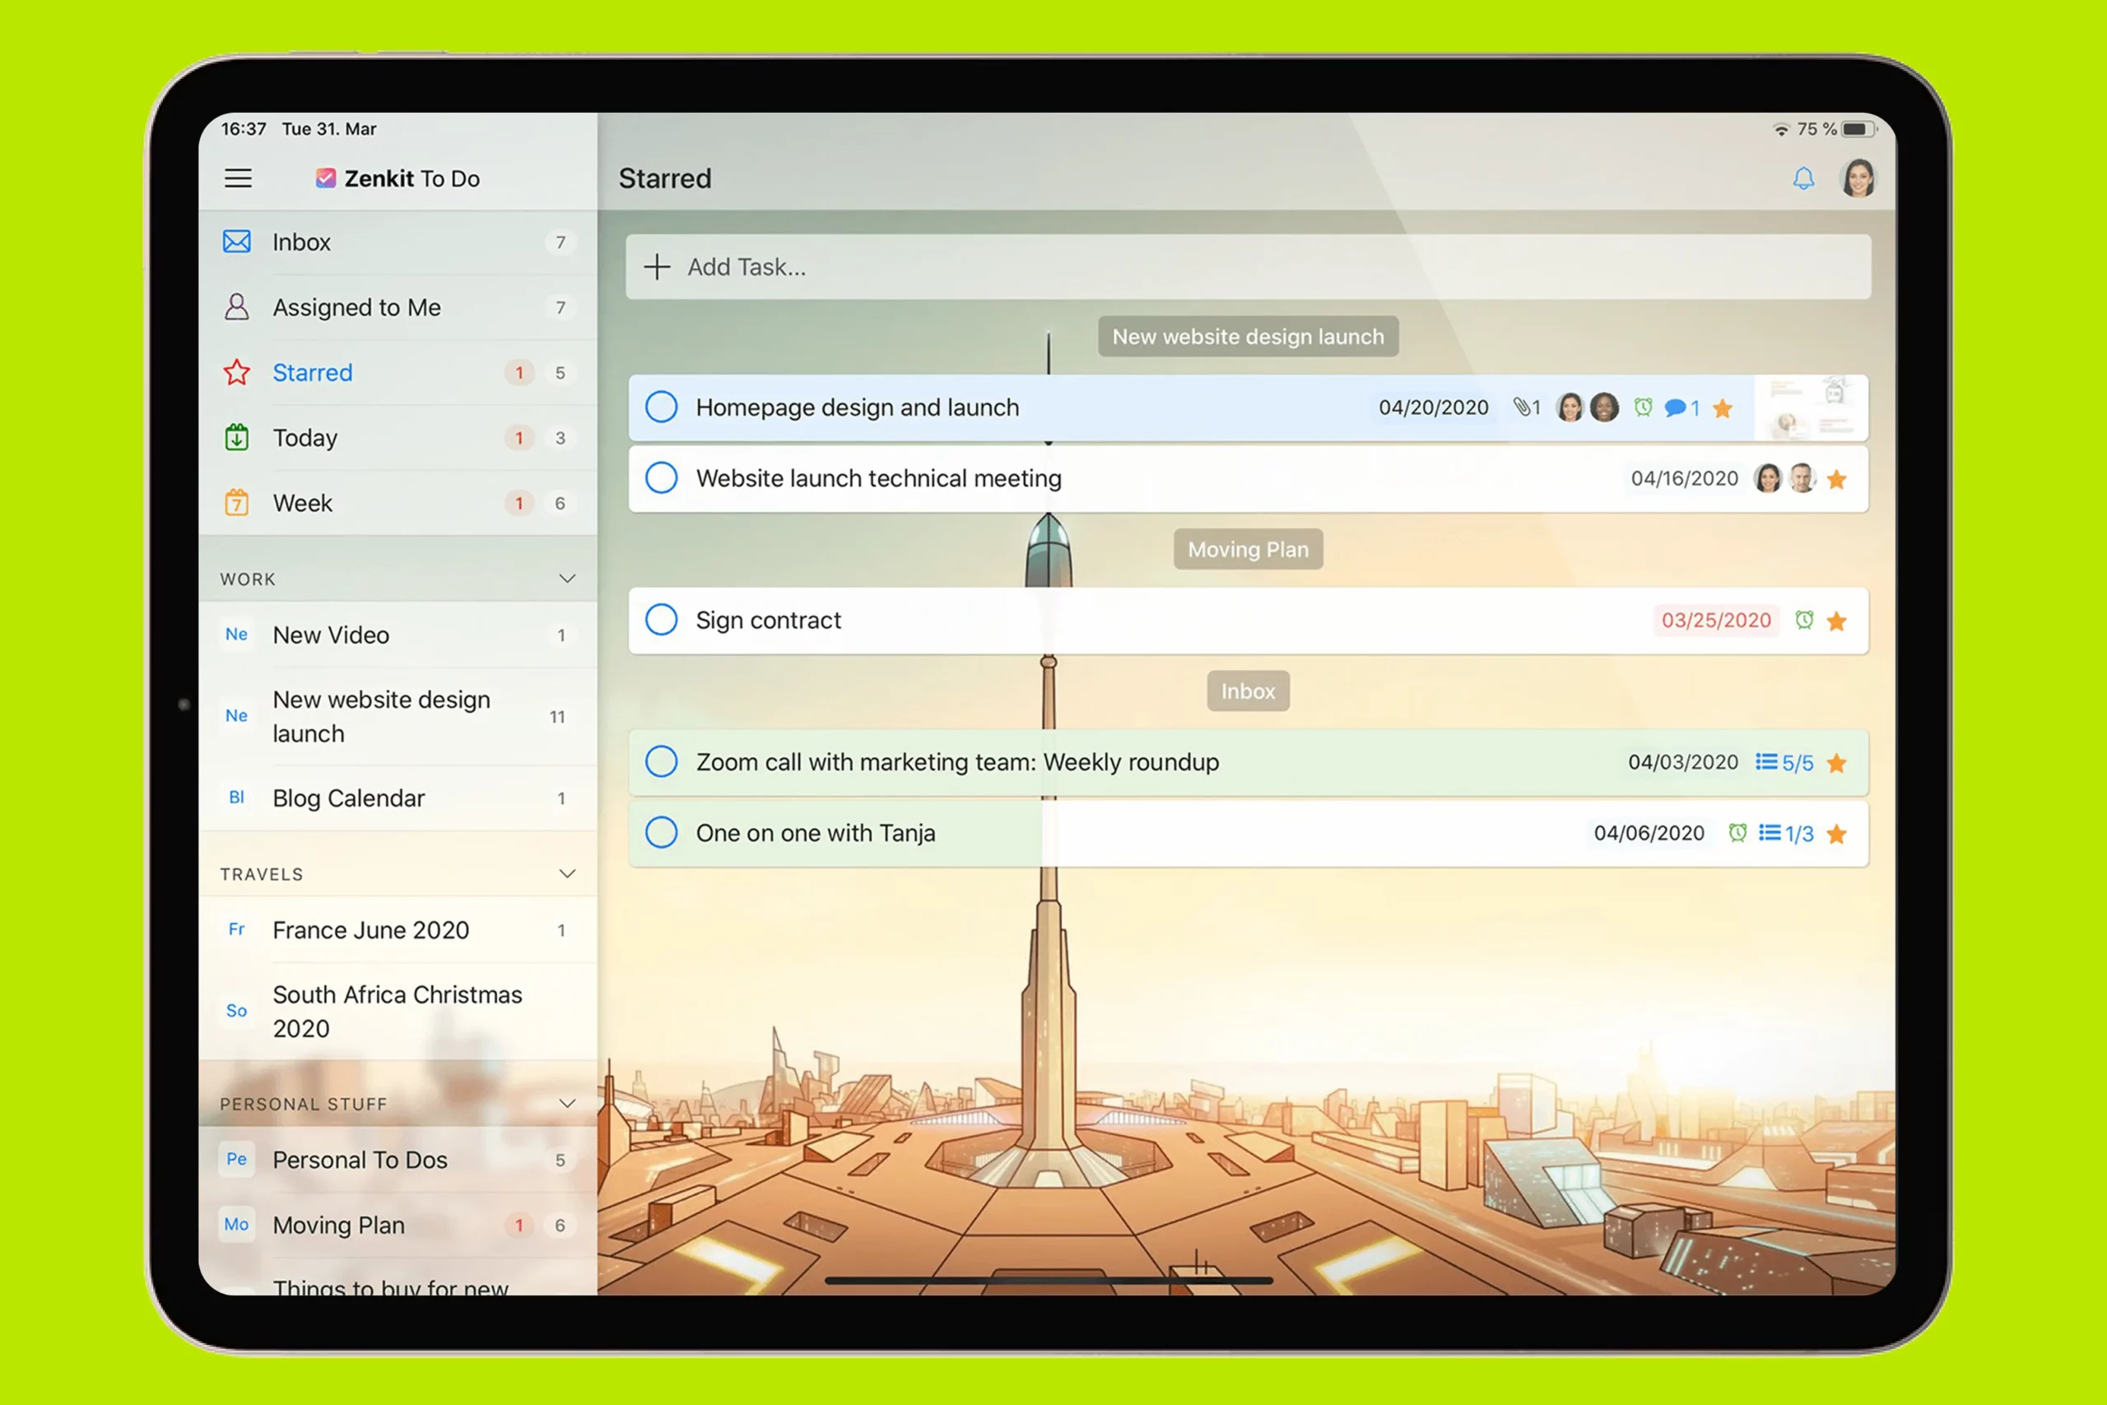Open the Blog Calendar list

coord(348,798)
